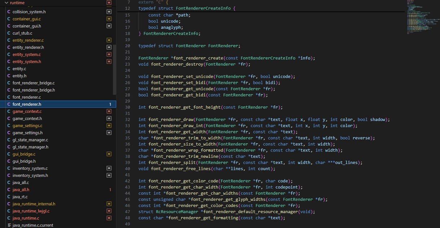Click the text file icon for java_runtime.c.current
Viewport: 440px width, 228px height.
tap(9, 225)
